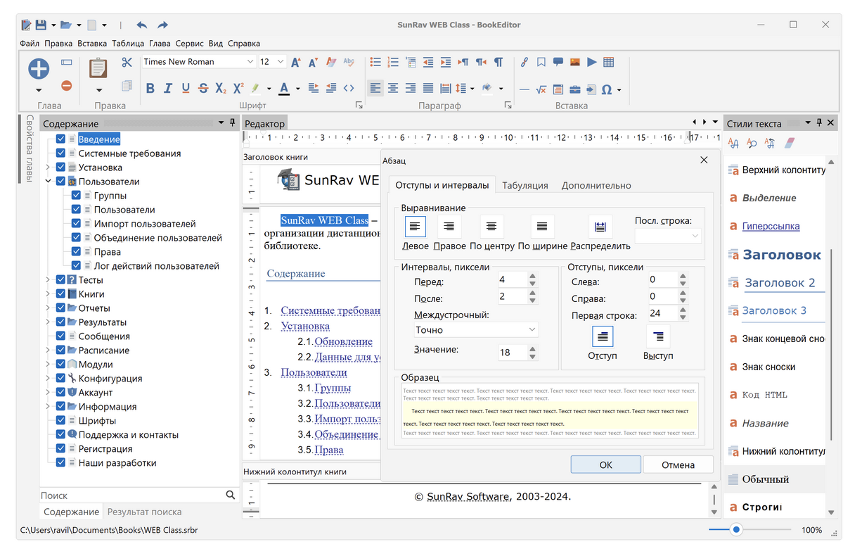Viewport: 862px width, 556px height.
Task: Switch to the Дополнительно tab
Action: coord(596,185)
